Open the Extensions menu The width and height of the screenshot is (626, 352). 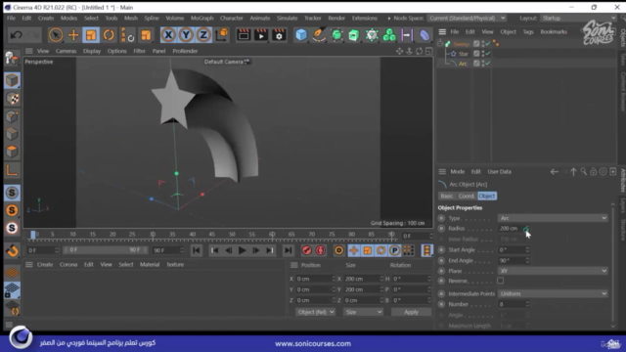(365, 18)
